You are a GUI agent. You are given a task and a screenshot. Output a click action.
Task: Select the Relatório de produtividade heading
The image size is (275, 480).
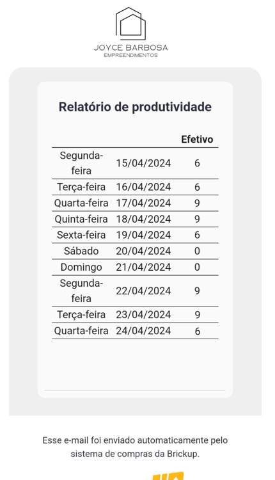(x=135, y=107)
